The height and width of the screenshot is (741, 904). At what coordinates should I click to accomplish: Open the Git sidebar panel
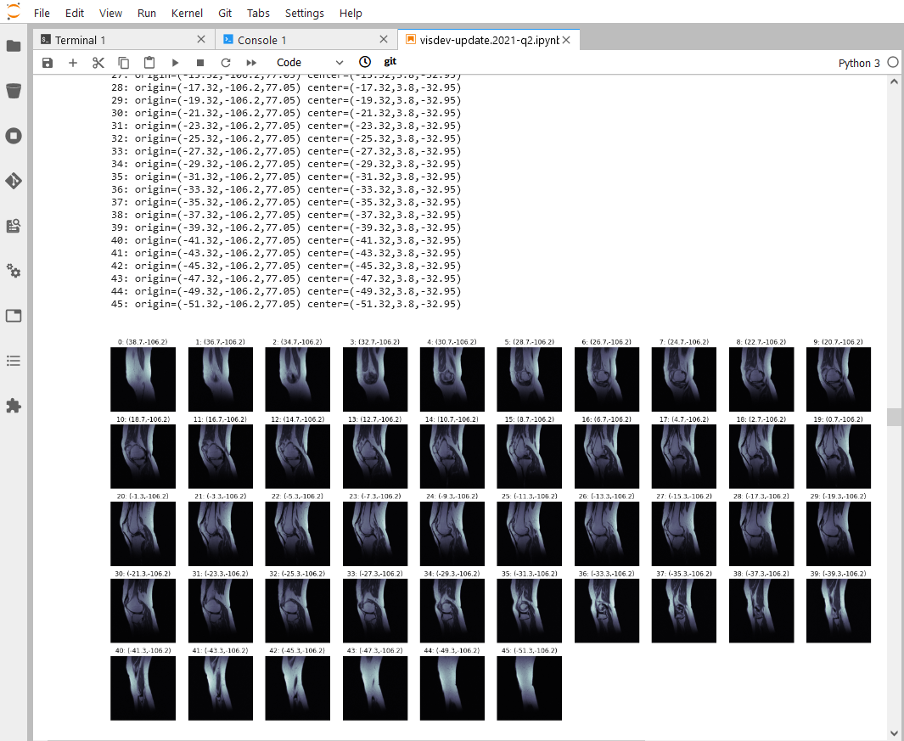tap(14, 181)
